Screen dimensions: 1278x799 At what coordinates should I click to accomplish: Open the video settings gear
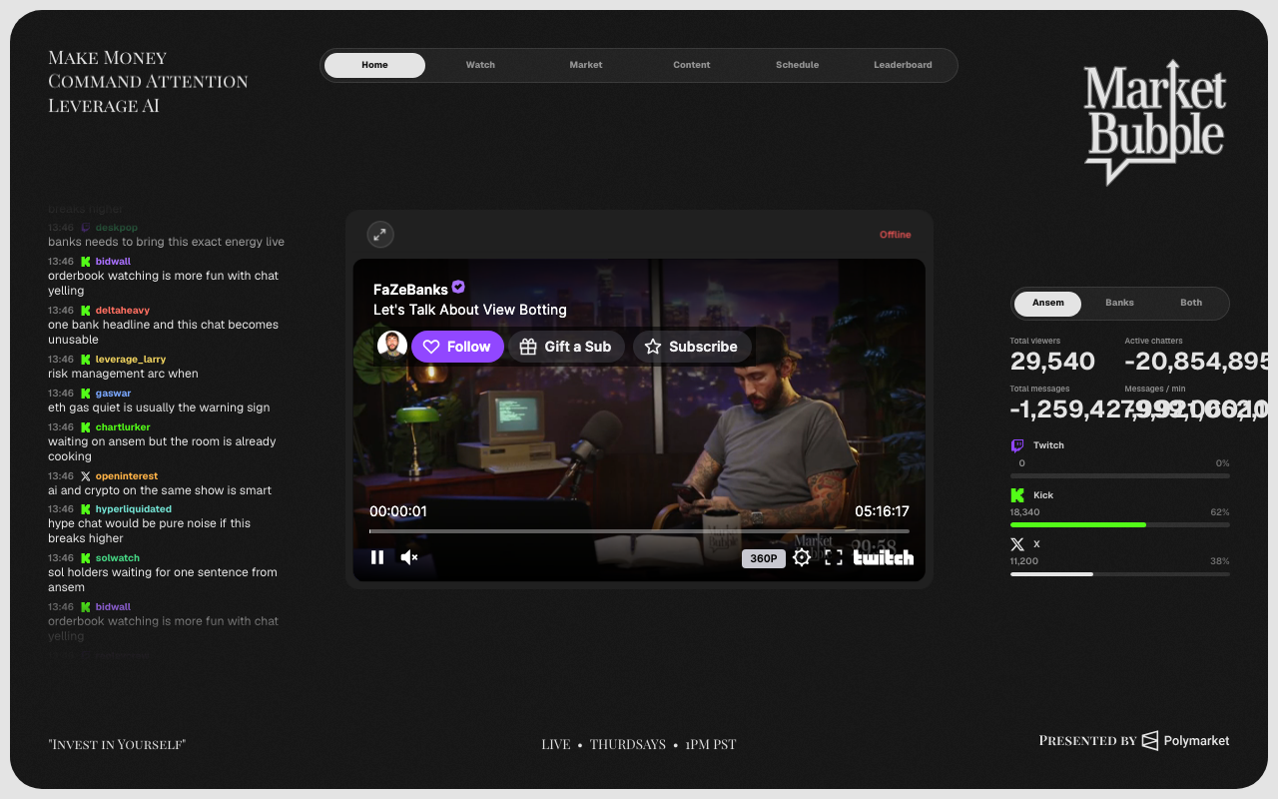802,557
